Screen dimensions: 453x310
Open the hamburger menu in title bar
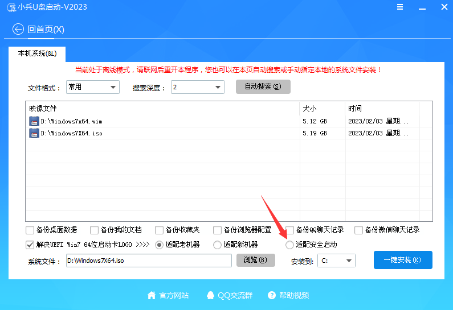point(400,7)
